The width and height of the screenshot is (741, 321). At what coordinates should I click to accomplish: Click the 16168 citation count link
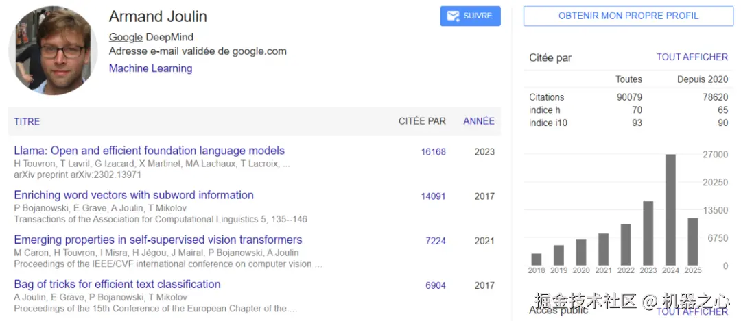tap(433, 152)
